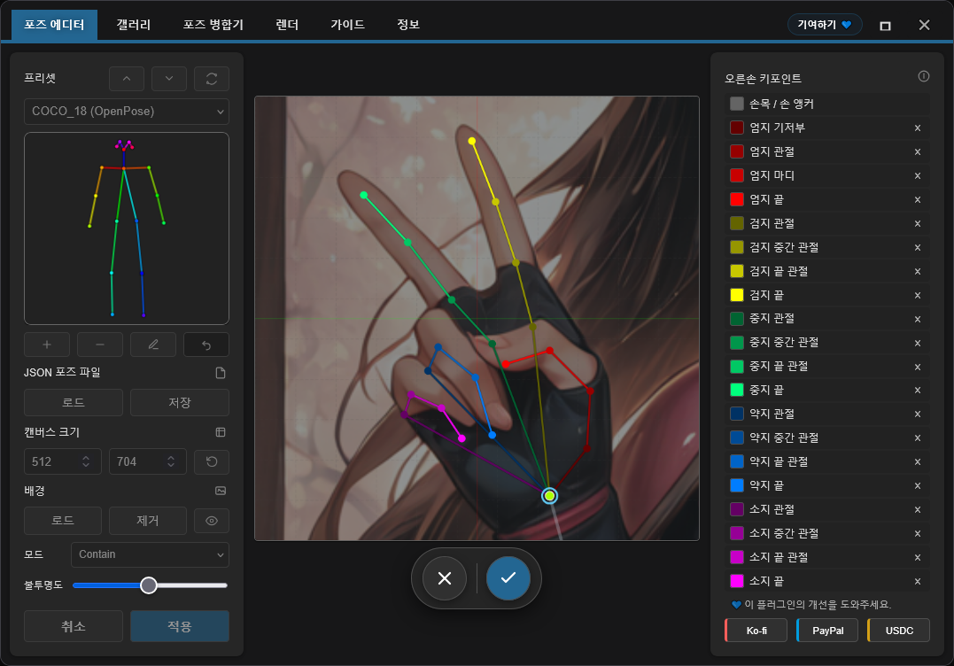Click the 취소 cancel button
The height and width of the screenshot is (666, 954).
74,626
